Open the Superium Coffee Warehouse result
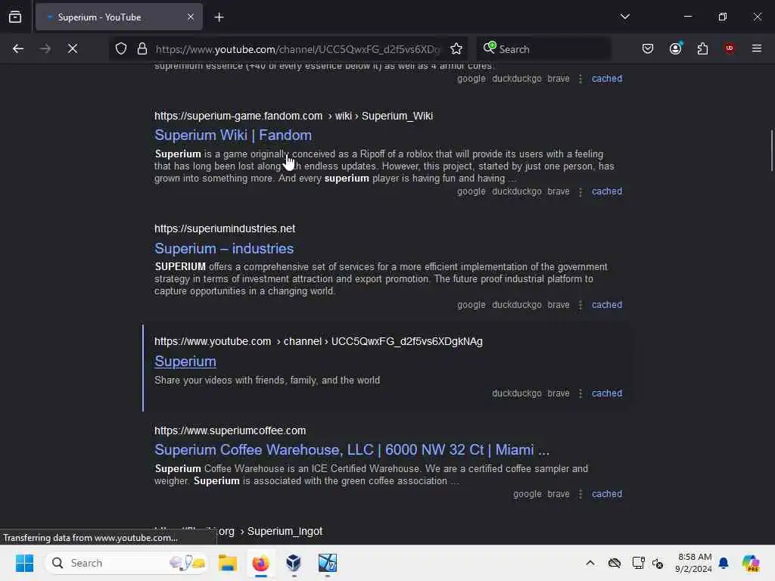The width and height of the screenshot is (775, 581). click(352, 449)
